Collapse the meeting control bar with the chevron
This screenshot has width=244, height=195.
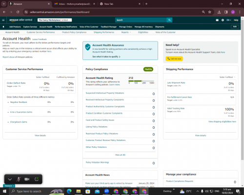point(10,179)
